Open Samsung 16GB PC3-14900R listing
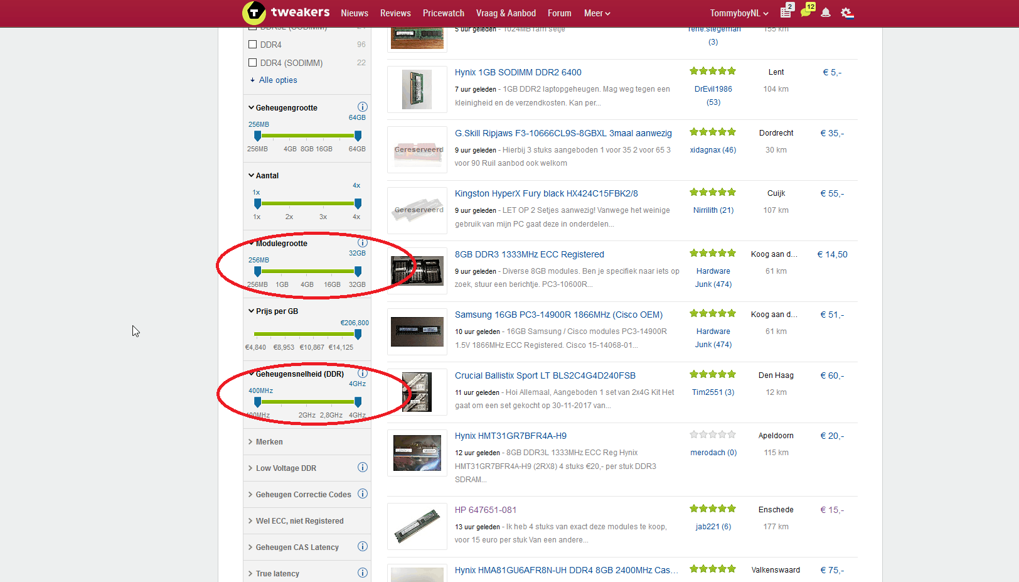This screenshot has height=582, width=1019. 559,315
